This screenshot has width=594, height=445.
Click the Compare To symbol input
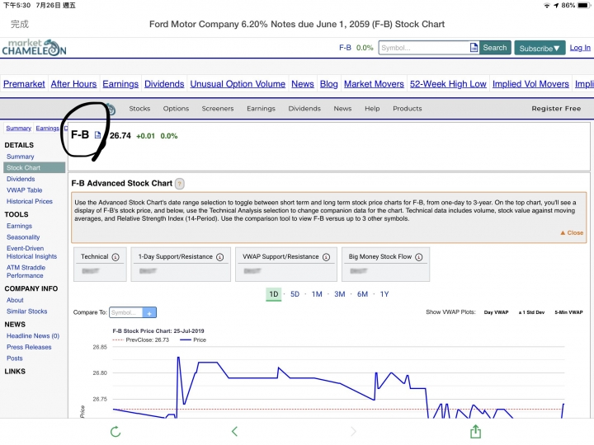(126, 313)
